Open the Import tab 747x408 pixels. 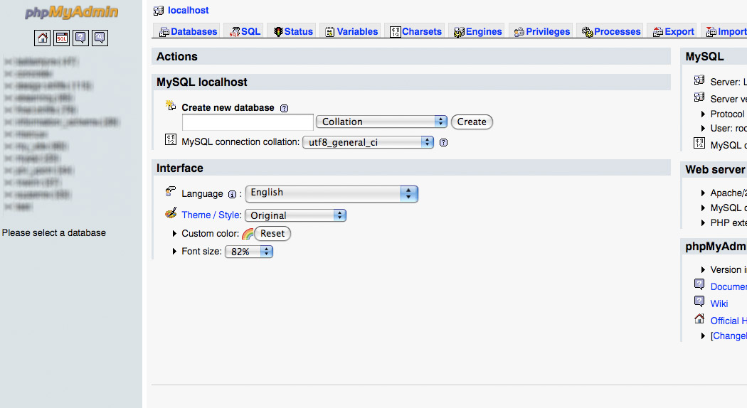[726, 31]
